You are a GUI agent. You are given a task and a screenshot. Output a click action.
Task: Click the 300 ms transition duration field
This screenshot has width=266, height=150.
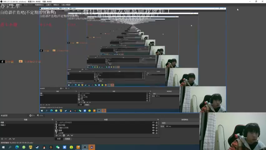click(182, 126)
